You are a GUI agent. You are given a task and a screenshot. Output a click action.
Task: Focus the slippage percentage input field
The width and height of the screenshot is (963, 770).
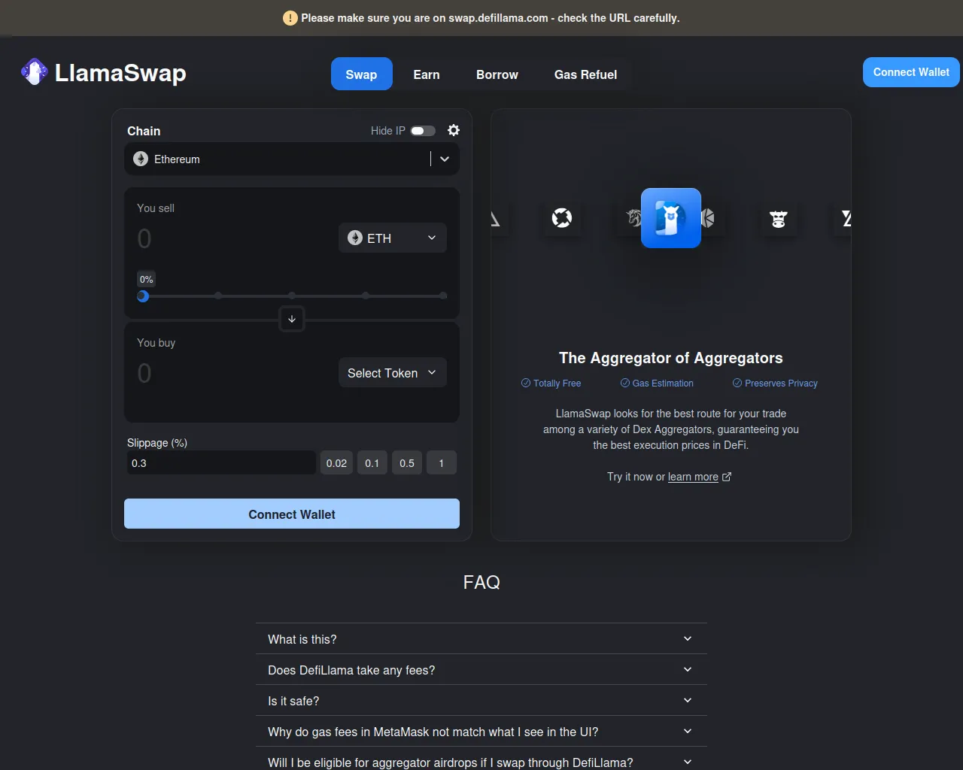click(x=220, y=462)
